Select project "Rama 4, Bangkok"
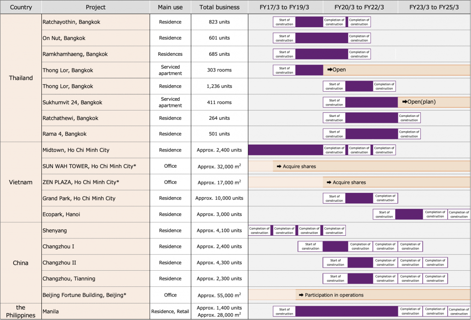 64,134
